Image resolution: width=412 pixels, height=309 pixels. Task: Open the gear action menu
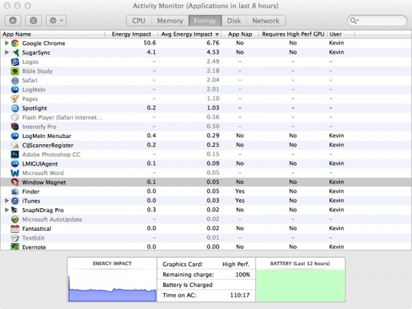[x=56, y=21]
